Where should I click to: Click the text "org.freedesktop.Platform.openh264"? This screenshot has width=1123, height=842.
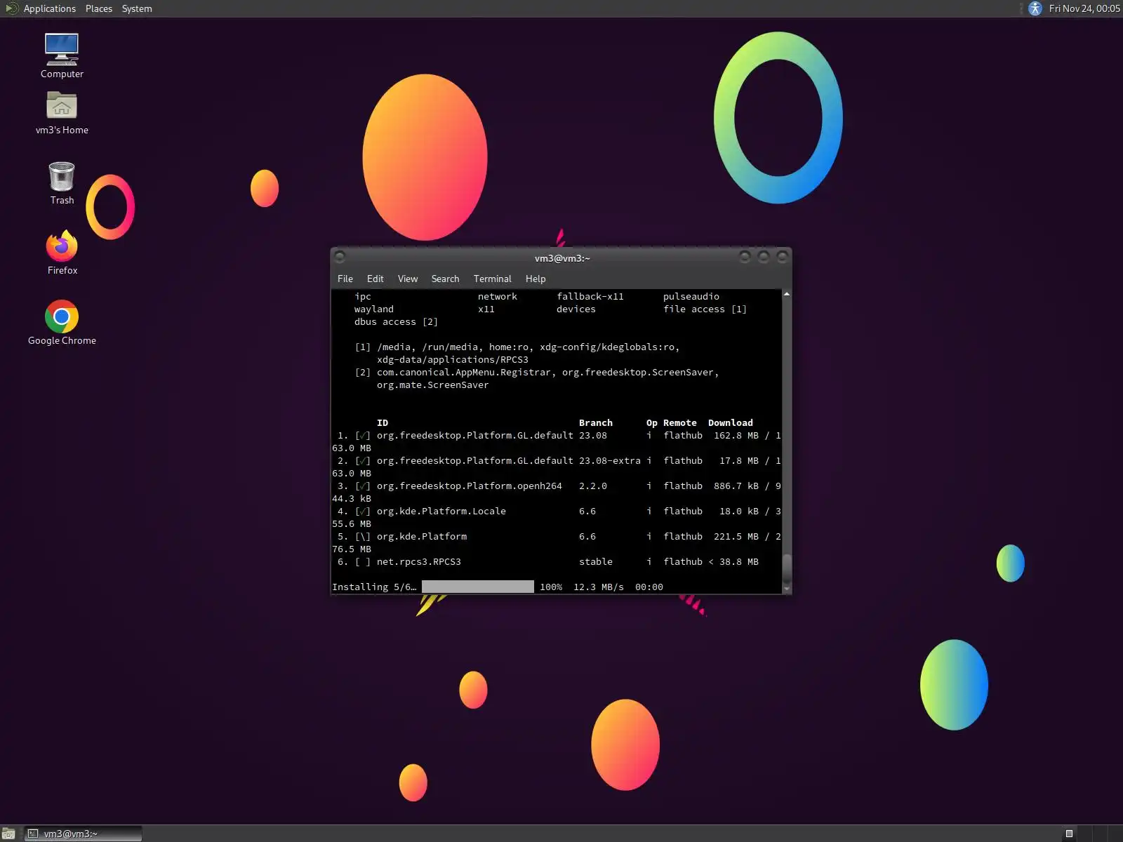(470, 486)
